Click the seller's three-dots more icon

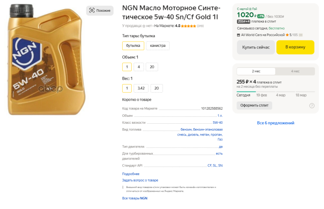pyautogui.click(x=301, y=35)
